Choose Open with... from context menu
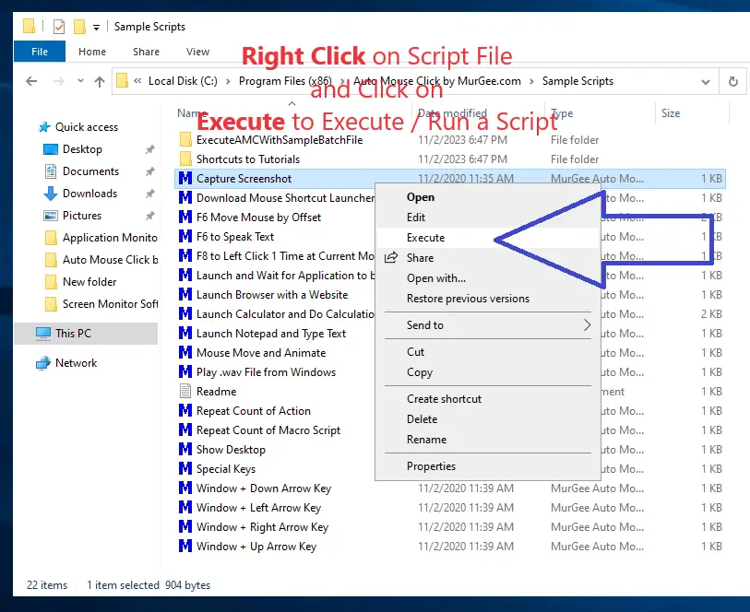The height and width of the screenshot is (612, 750). coord(488,278)
